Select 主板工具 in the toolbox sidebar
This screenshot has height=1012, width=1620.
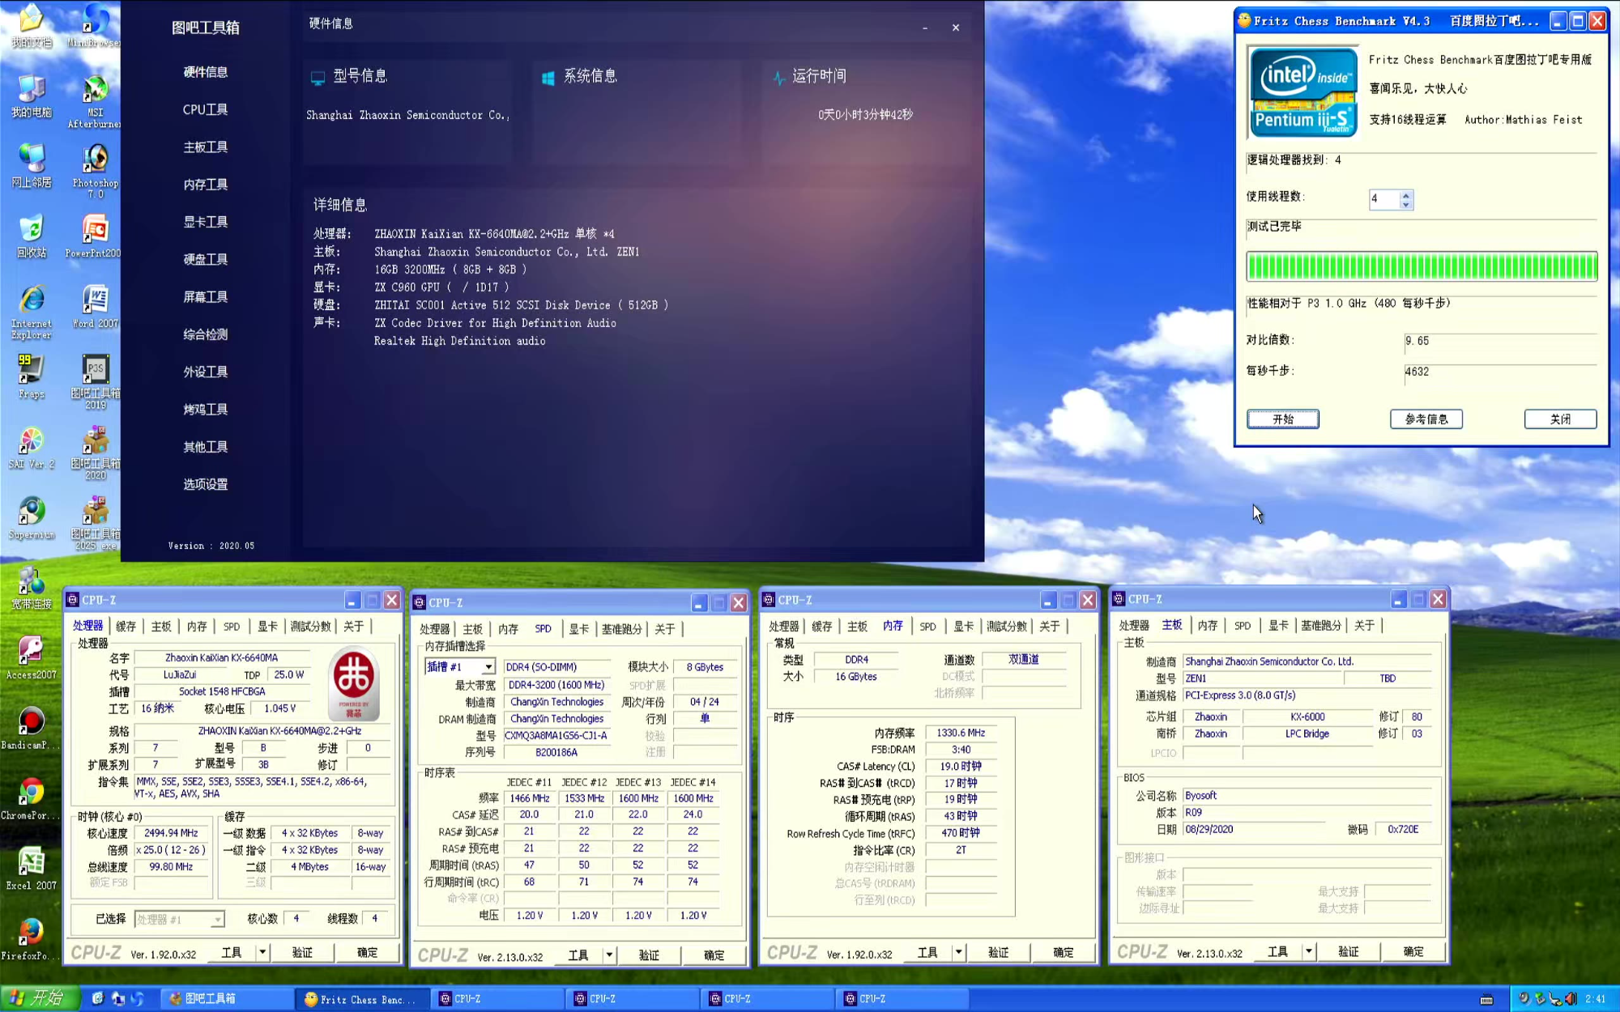[205, 147]
